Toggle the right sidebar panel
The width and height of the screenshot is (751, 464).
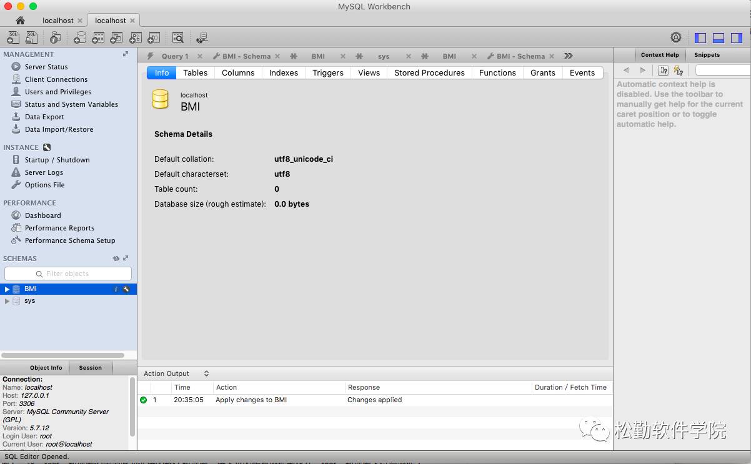pos(737,37)
